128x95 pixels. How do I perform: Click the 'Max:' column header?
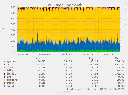[x=118, y=58]
